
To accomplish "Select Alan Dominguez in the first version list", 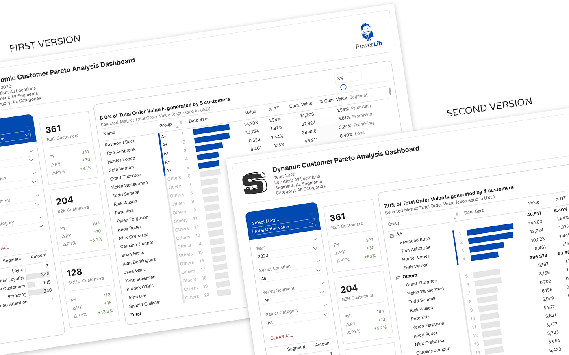I will 139,262.
